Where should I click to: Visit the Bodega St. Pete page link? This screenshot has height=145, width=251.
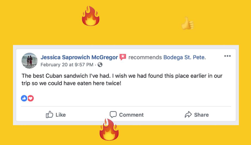point(185,57)
